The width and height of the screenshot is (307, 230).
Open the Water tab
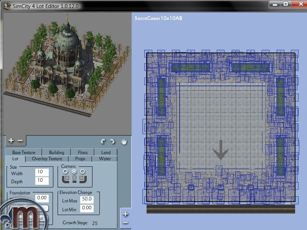(105, 159)
